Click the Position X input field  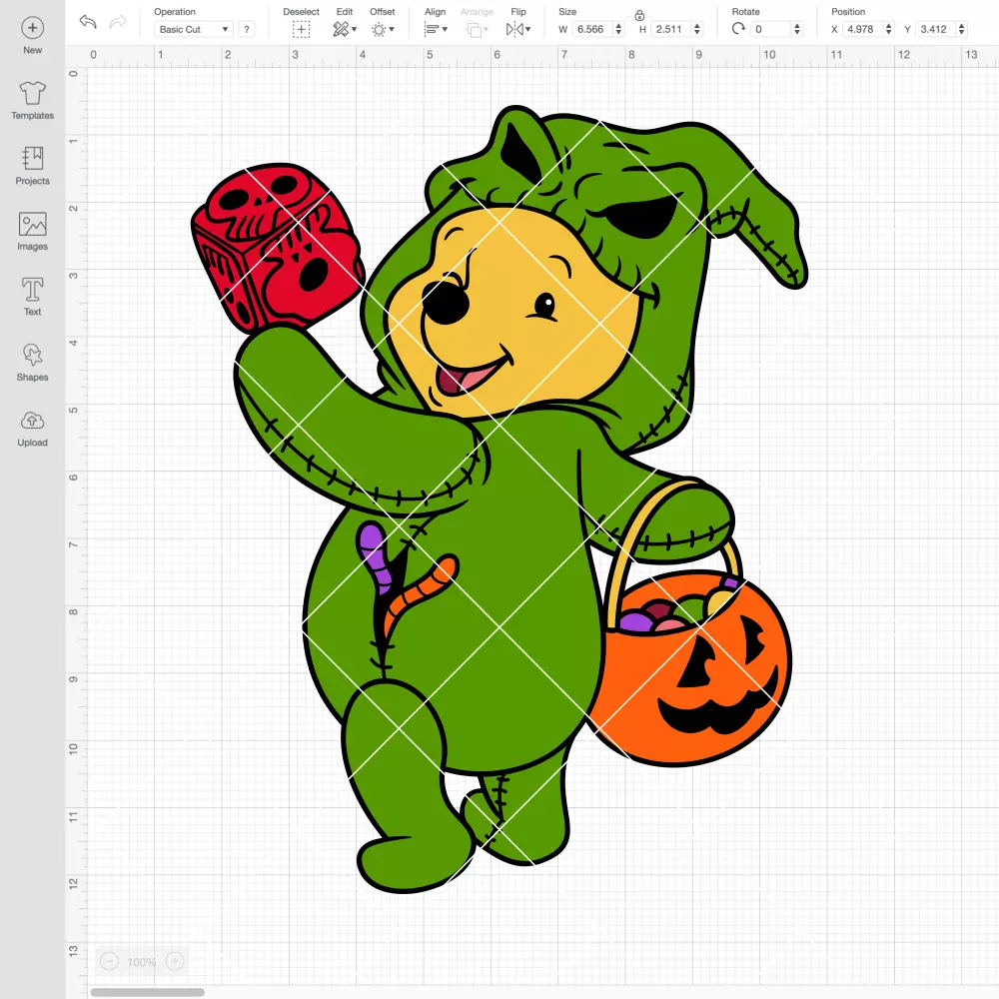[863, 29]
